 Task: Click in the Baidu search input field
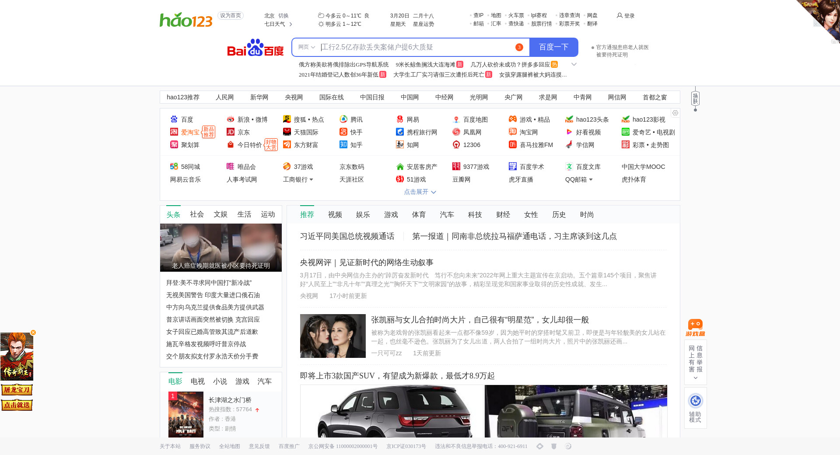416,47
